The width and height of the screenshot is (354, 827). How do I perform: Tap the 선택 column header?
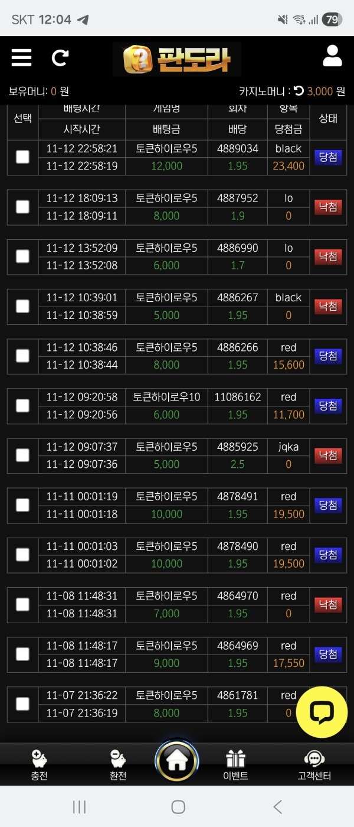point(22,118)
